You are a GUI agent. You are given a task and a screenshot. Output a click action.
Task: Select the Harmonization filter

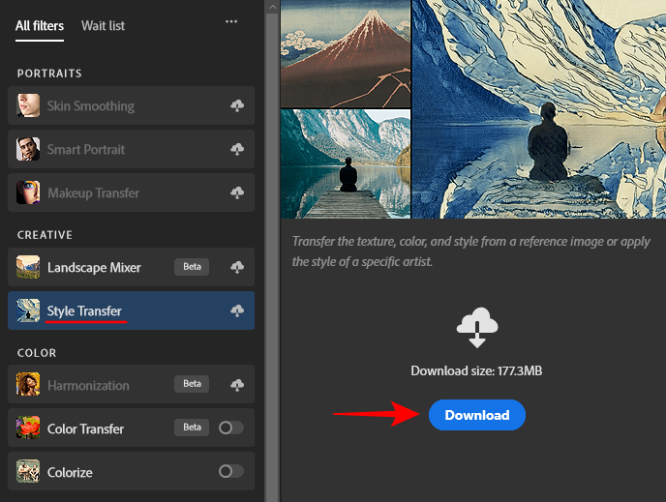pos(132,384)
